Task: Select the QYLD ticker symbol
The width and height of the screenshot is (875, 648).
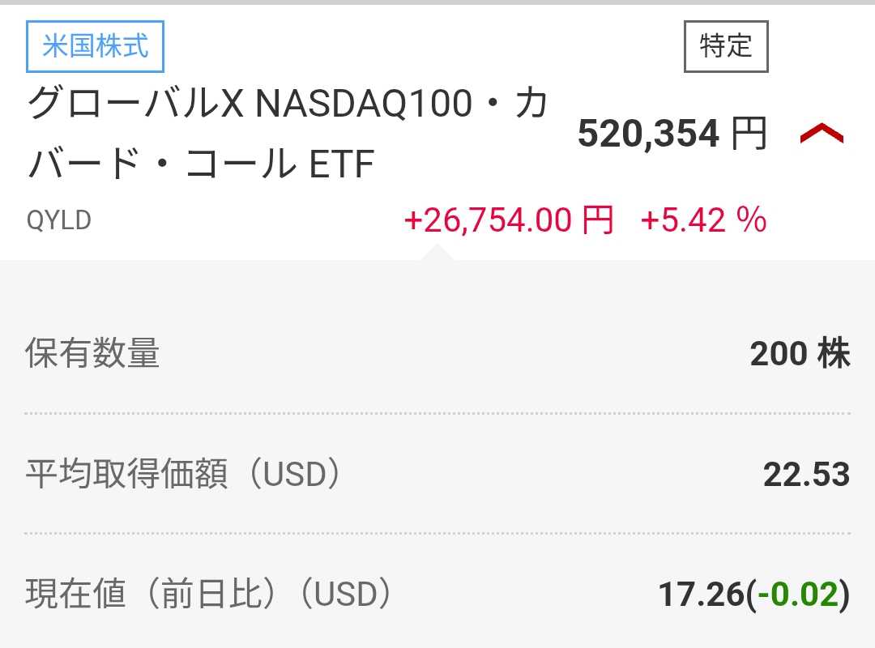Action: [59, 220]
